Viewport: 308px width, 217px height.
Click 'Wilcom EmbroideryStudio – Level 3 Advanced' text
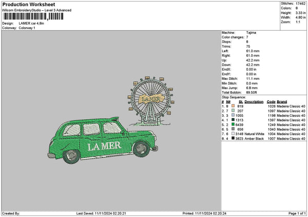click(36, 10)
